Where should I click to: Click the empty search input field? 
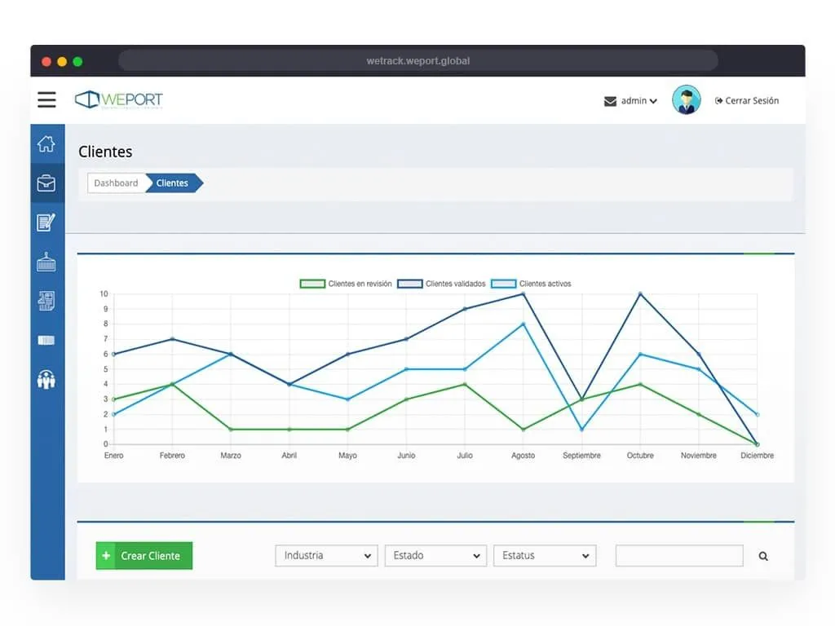click(679, 555)
